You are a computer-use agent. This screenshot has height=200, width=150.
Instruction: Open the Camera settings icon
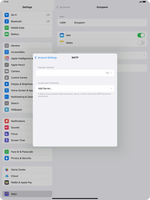7,71
